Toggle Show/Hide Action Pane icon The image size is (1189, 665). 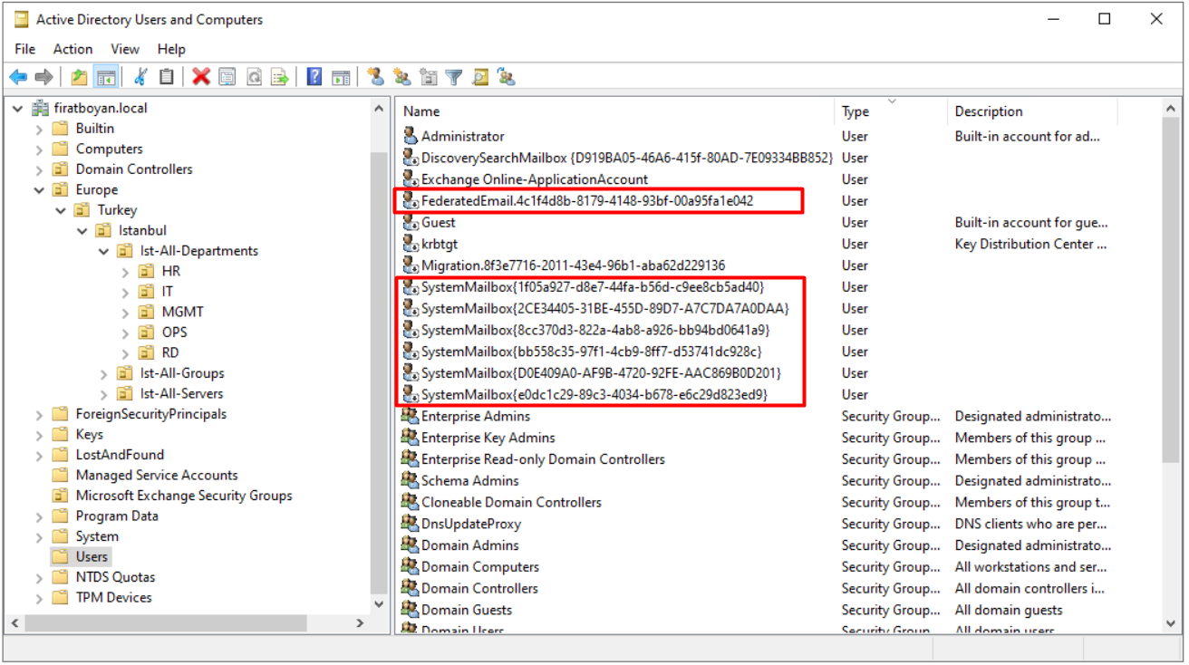(341, 77)
